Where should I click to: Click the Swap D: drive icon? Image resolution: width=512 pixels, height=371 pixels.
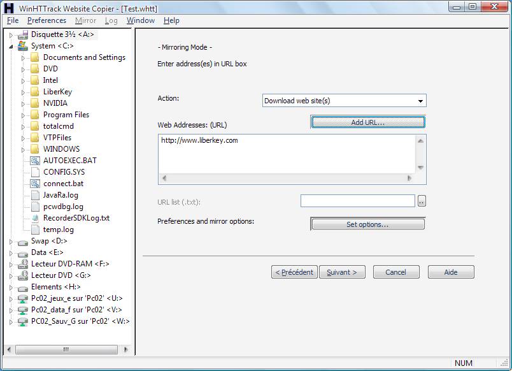(x=22, y=242)
